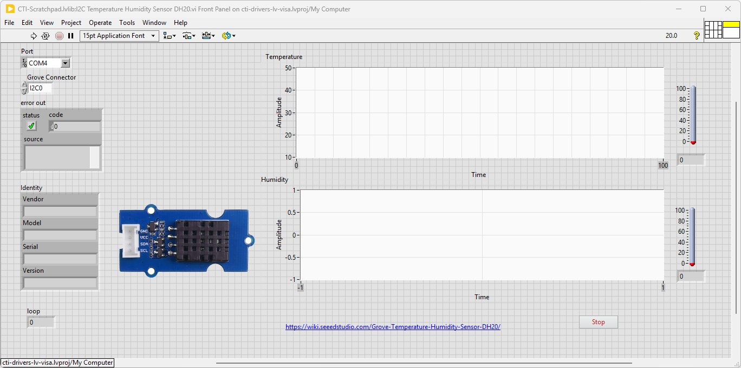The height and width of the screenshot is (368, 741).
Task: Click the Run Continuously button
Action: coord(45,36)
